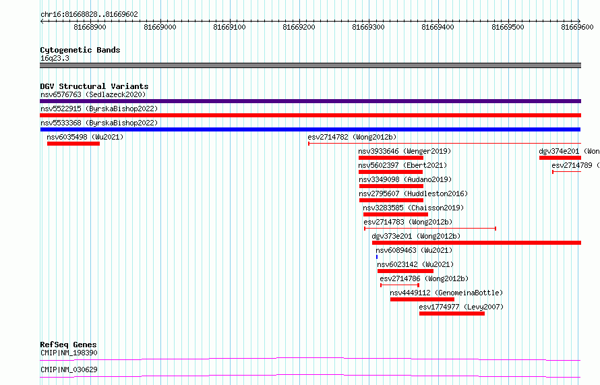Screen dimensions: 600x385
Task: Open the nsv5533368 (ByrskaBishop2022) label
Action: [99, 123]
